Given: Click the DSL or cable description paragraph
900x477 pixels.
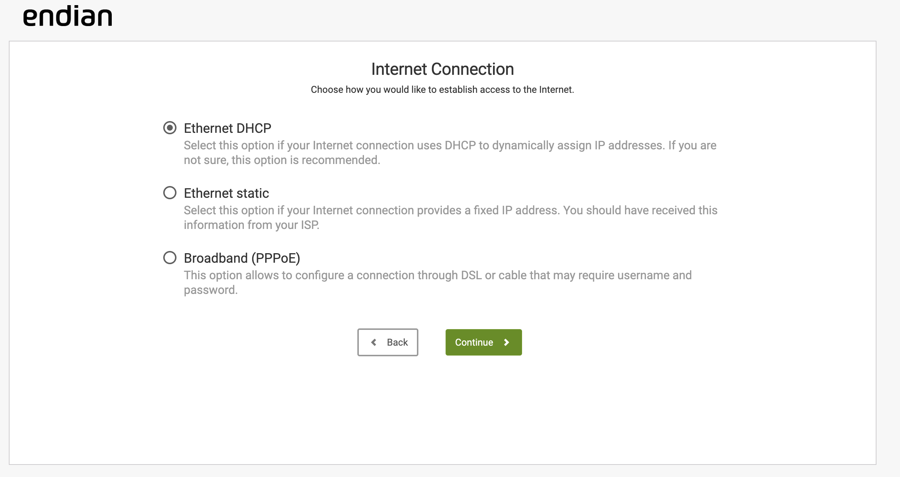Looking at the screenshot, I should 438,283.
